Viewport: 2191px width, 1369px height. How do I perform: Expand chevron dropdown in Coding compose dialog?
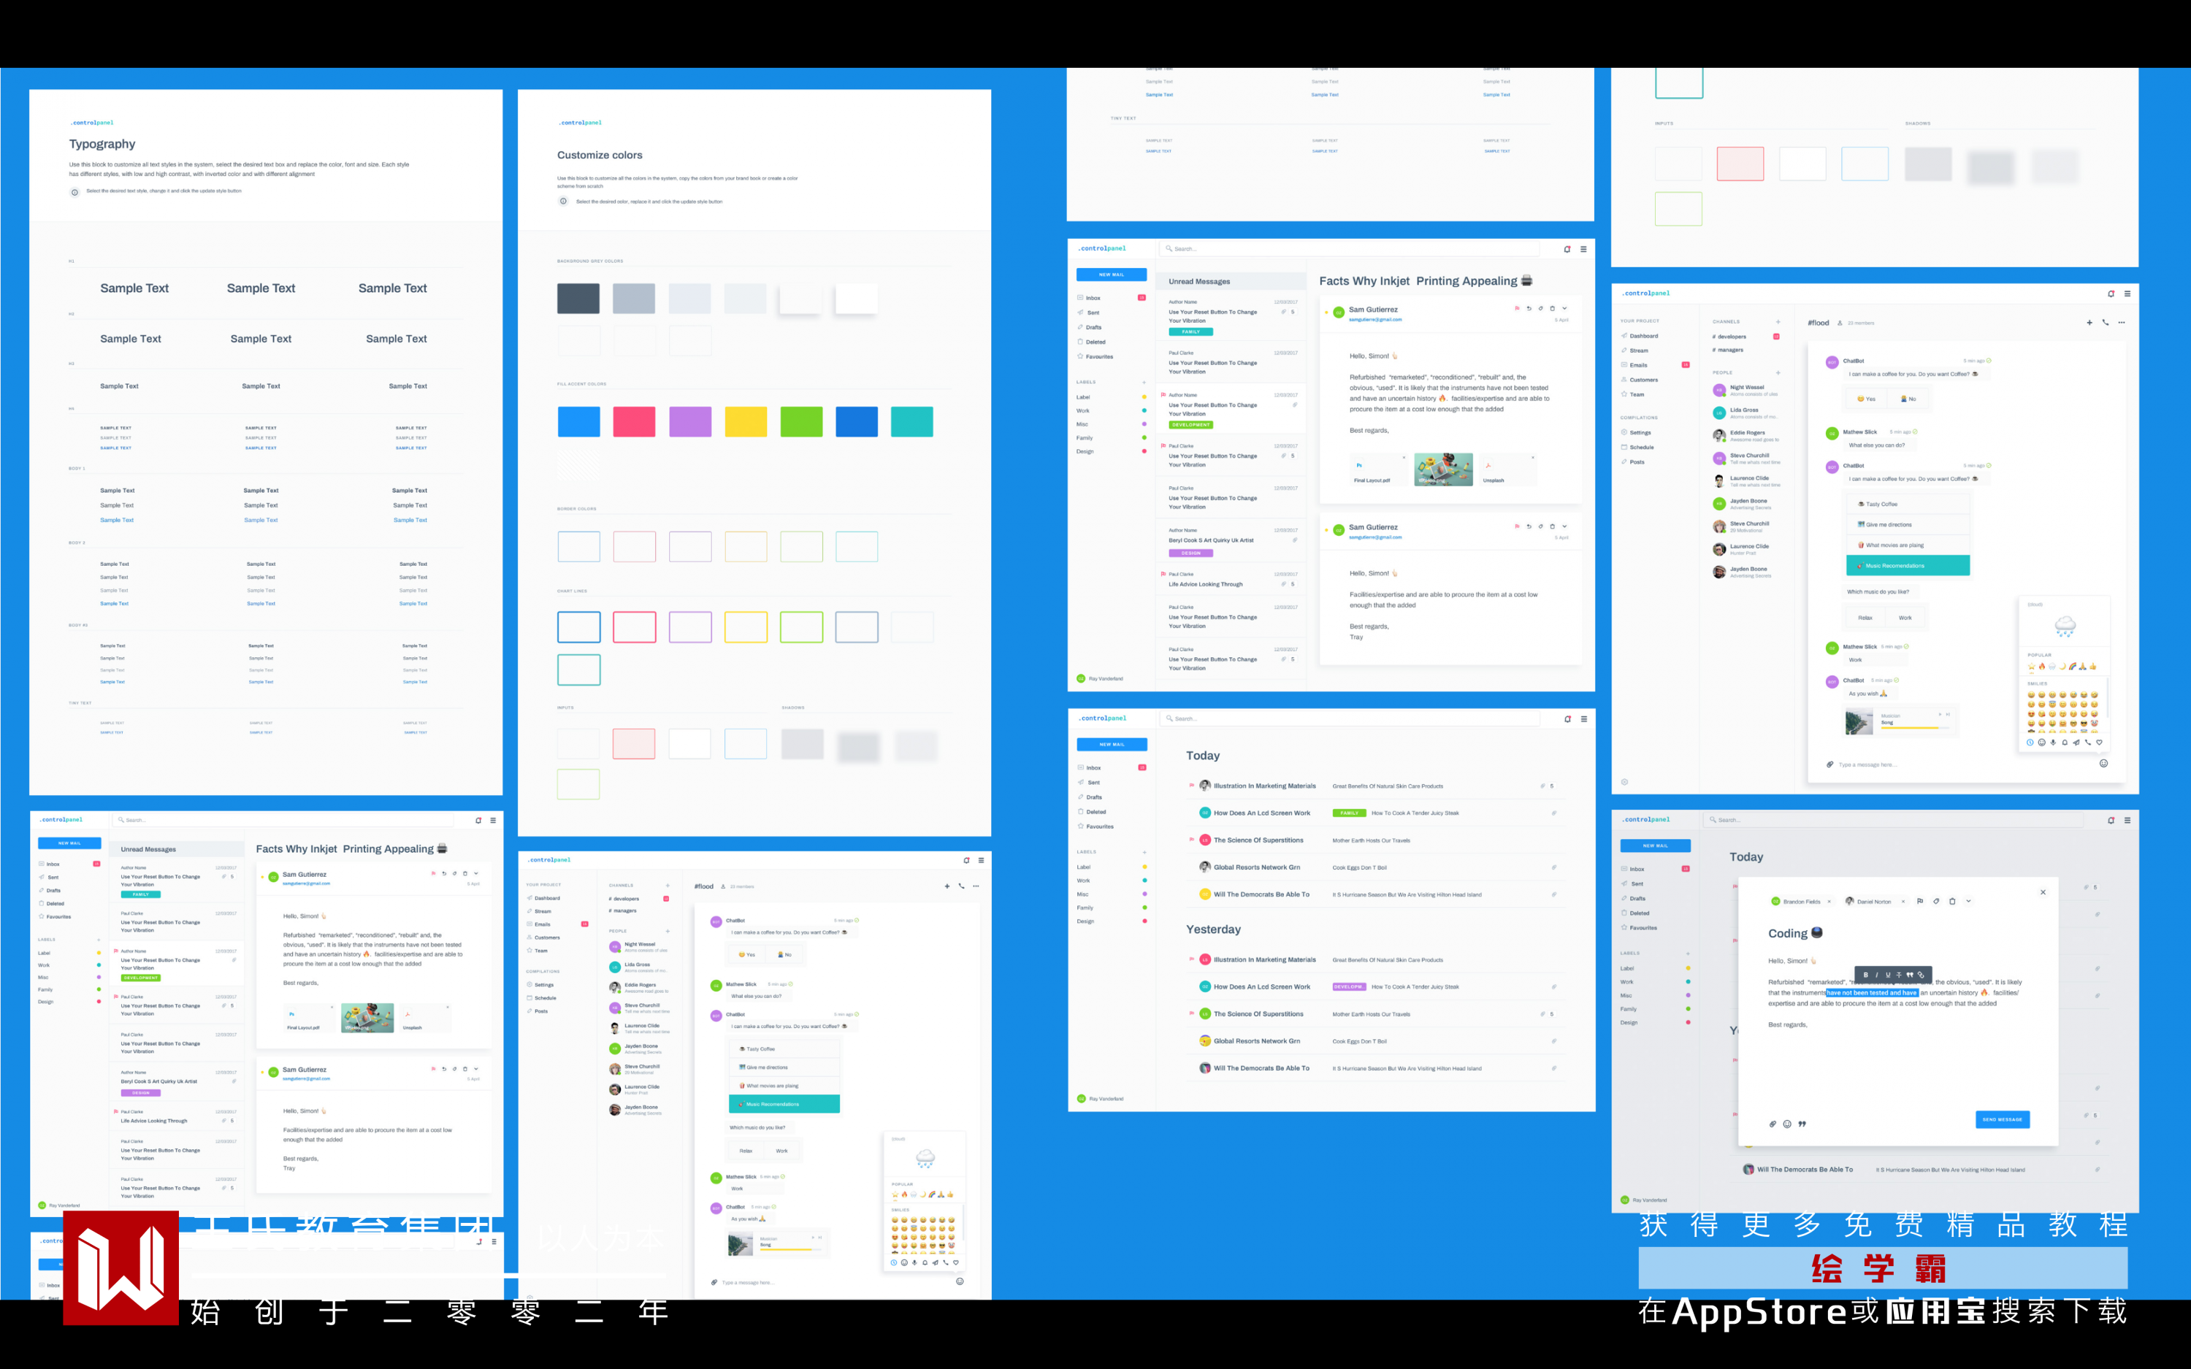click(x=1968, y=902)
